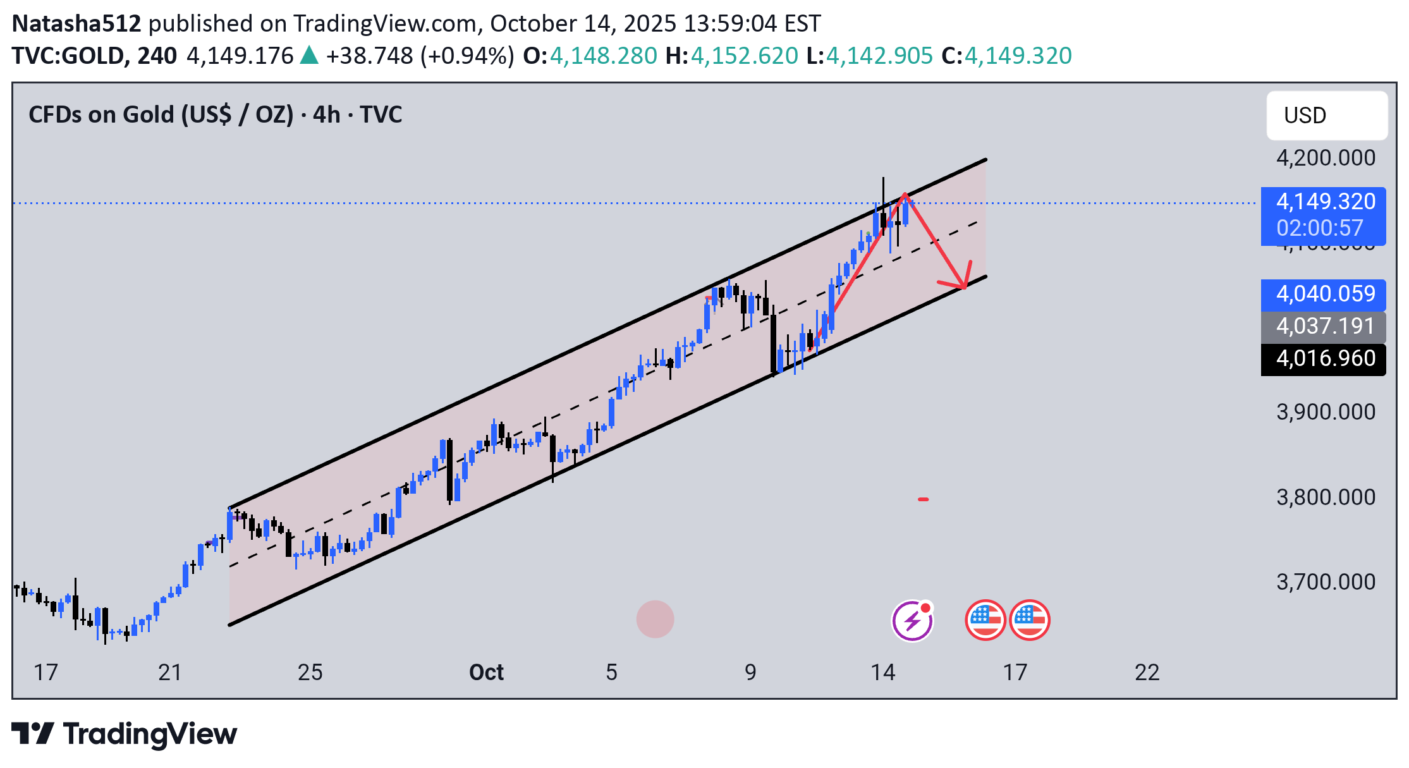The width and height of the screenshot is (1409, 768).
Task: Click the TradingView logo at the bottom
Action: point(124,734)
